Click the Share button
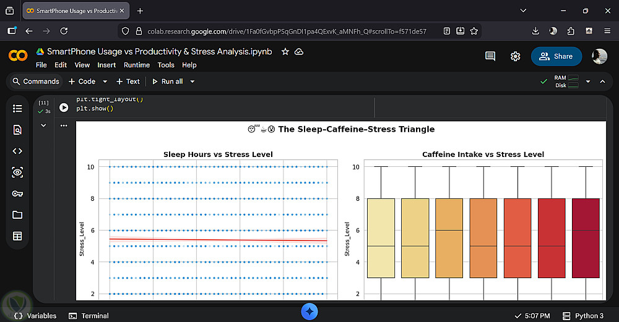 [556, 56]
